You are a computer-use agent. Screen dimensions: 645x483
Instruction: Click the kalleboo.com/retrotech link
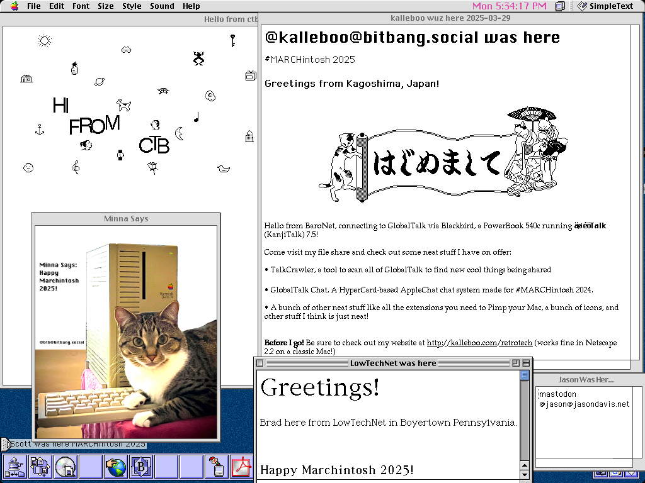coord(479,343)
